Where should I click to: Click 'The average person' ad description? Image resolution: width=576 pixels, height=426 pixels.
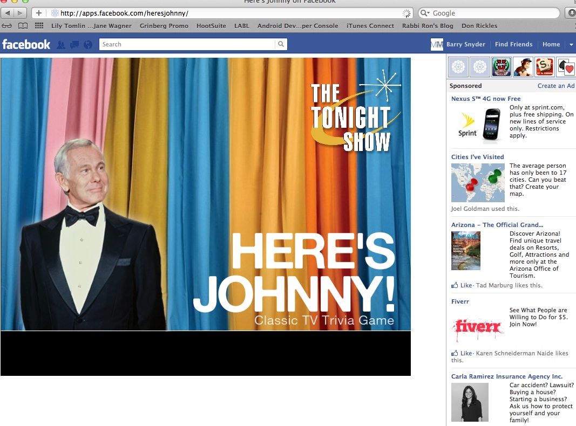coord(538,180)
